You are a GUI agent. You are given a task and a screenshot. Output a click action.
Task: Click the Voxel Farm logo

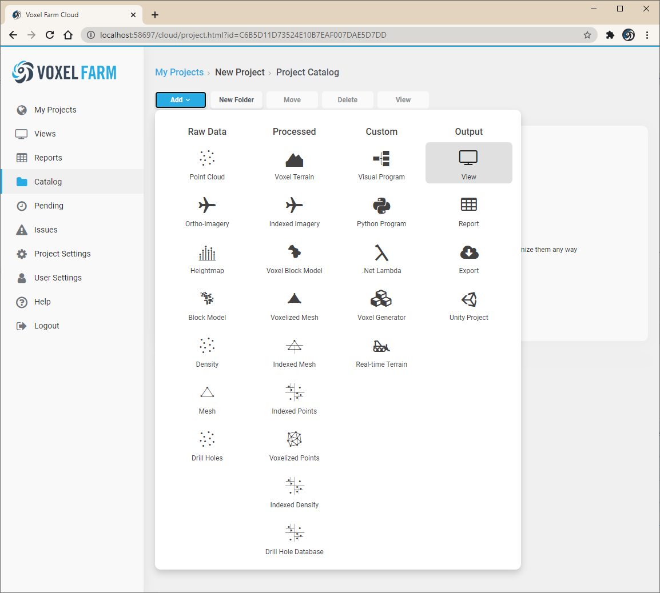click(x=65, y=73)
